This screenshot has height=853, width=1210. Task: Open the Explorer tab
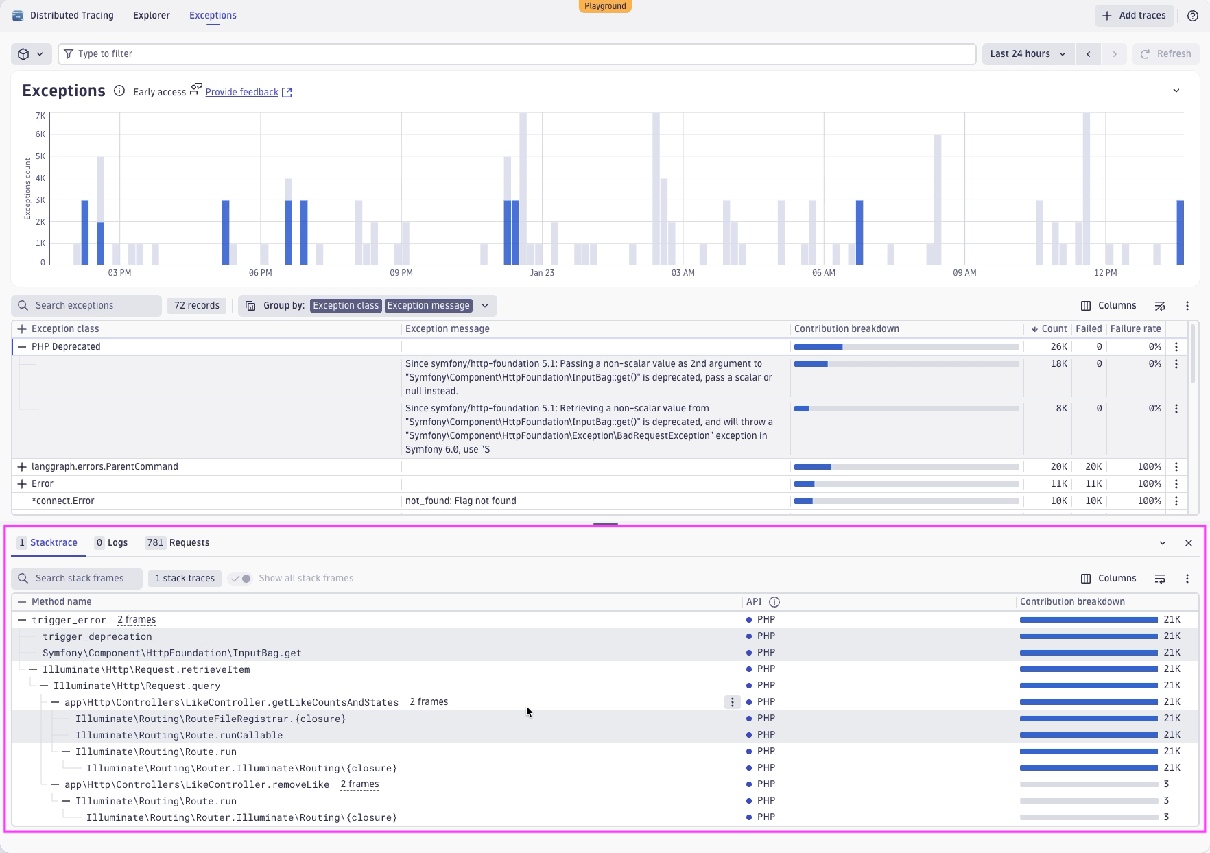coord(152,15)
